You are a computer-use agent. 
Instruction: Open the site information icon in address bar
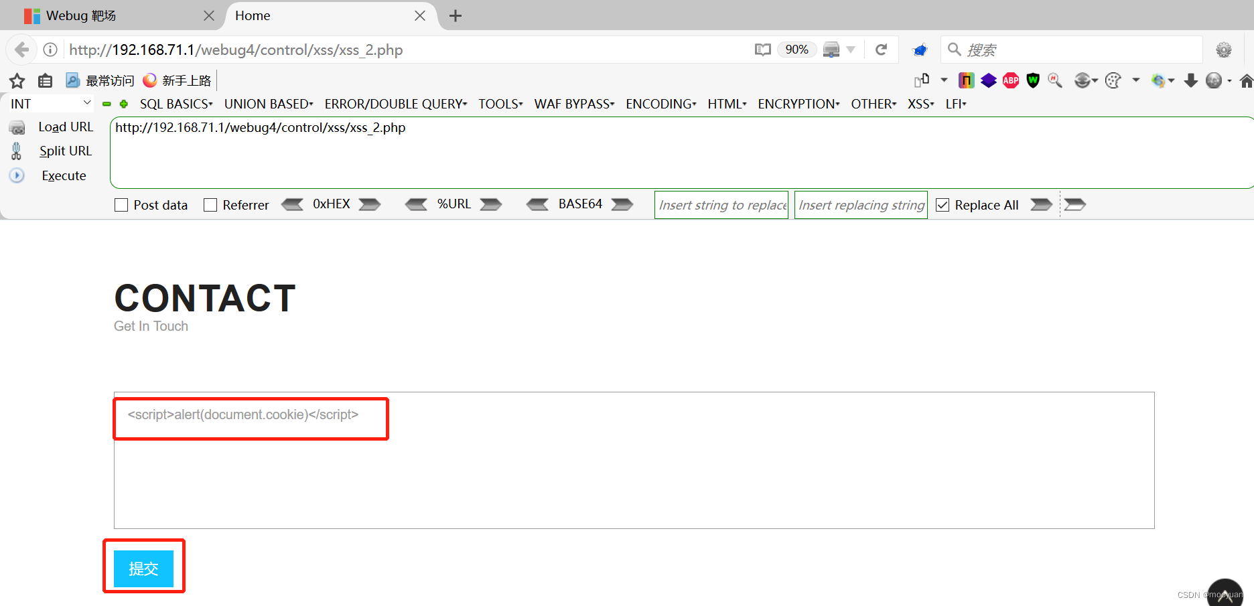pos(50,50)
